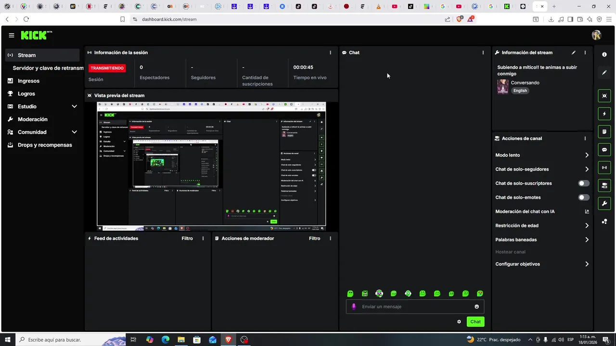This screenshot has width=616, height=346.
Task: Open File Explorer from the taskbar
Action: pos(181,340)
